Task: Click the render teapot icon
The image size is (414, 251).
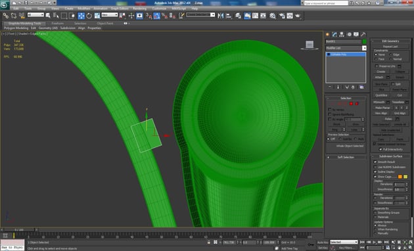Action: [298, 16]
